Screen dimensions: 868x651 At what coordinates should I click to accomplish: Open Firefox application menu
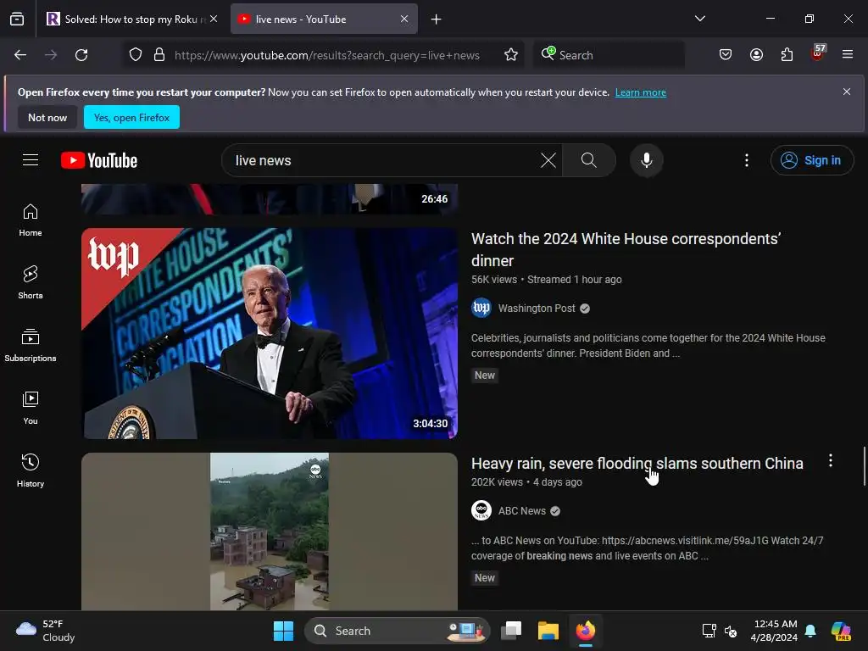click(848, 55)
